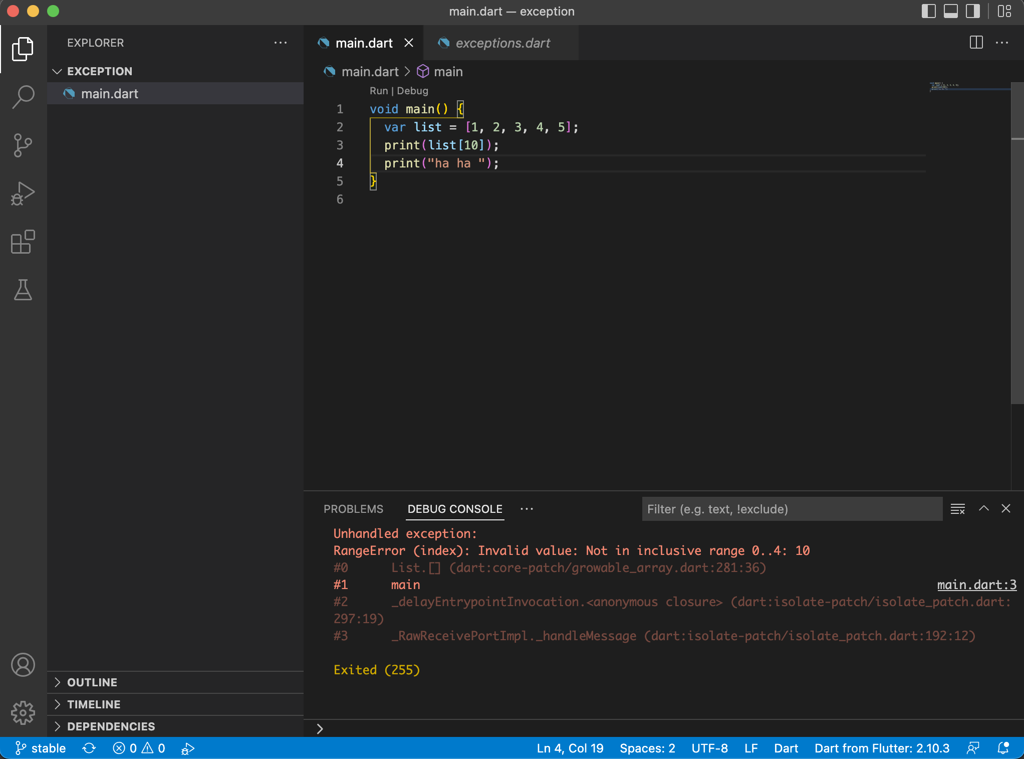This screenshot has height=759, width=1024.
Task: Open main.dart:3 from the stack trace
Action: point(976,585)
